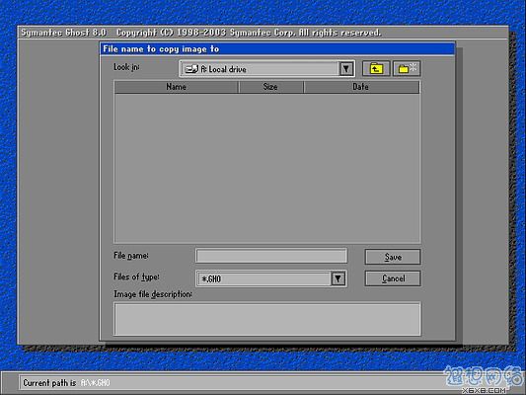Create a new folder icon
The height and width of the screenshot is (395, 526).
click(x=407, y=69)
